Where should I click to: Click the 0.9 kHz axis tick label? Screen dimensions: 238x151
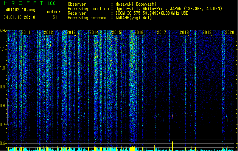[3, 87]
